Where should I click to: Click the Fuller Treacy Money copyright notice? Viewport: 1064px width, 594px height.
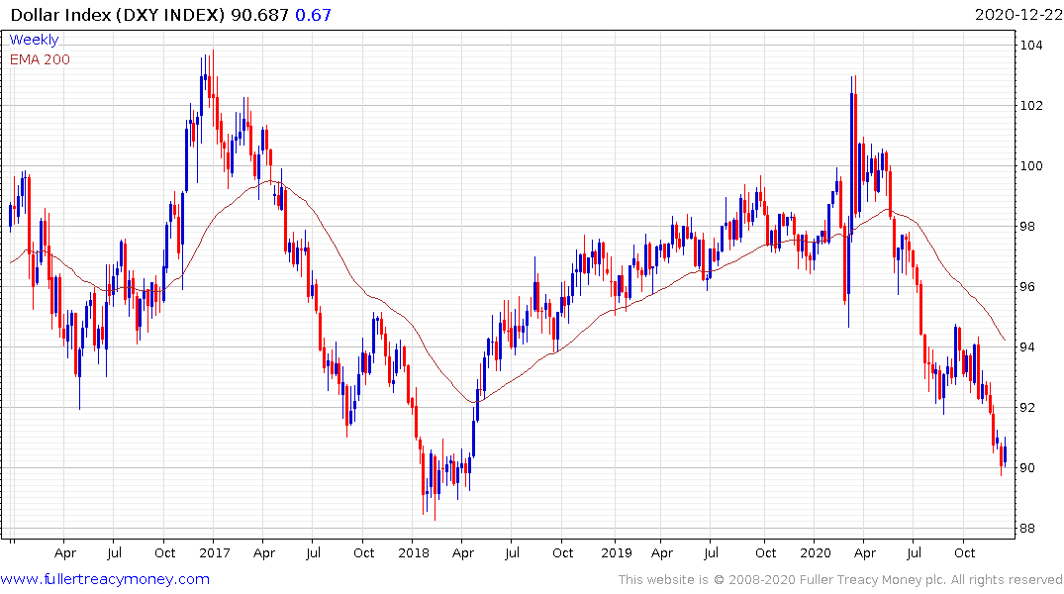[840, 580]
